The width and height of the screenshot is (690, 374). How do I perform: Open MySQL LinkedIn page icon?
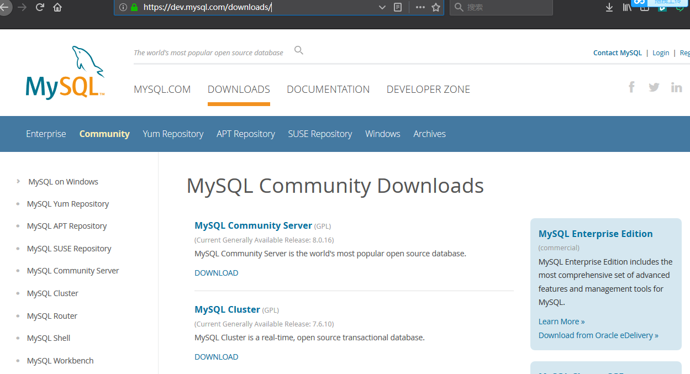click(x=676, y=87)
